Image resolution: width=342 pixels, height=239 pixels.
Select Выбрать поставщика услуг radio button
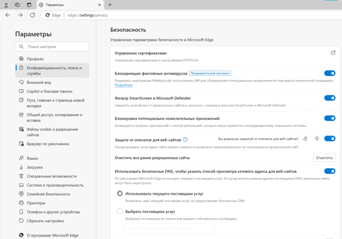120,212
